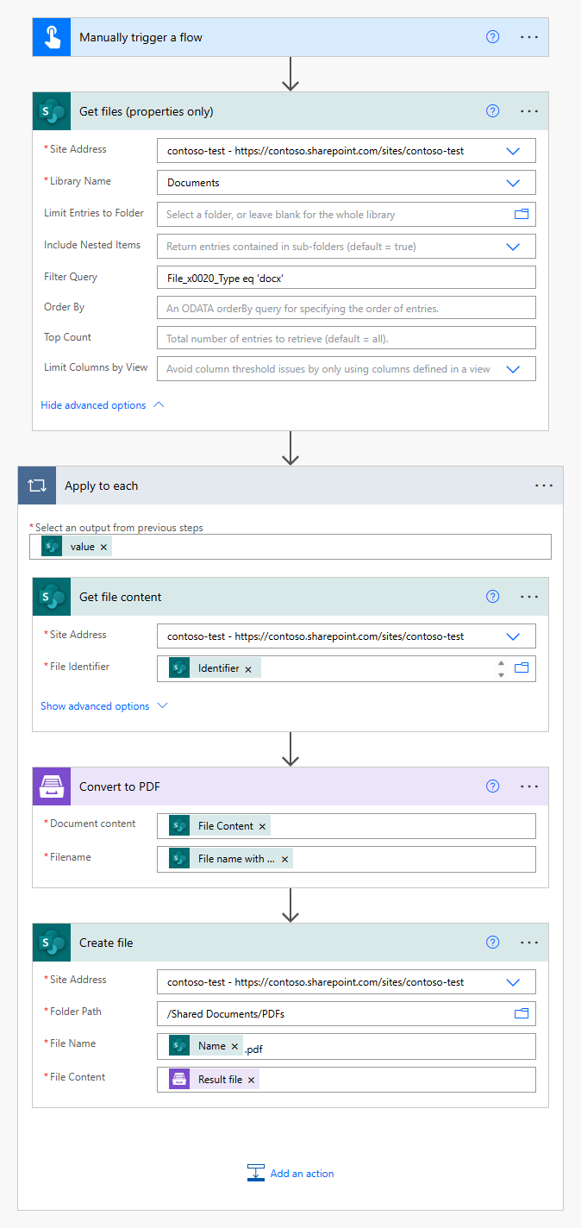The height and width of the screenshot is (1228, 581).
Task: Click Add an action link
Action: 302,1174
